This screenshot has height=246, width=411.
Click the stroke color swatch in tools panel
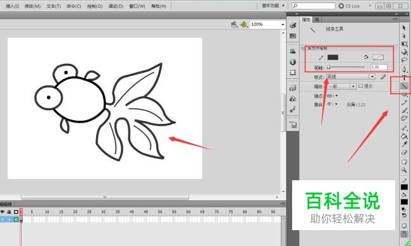tap(404, 187)
